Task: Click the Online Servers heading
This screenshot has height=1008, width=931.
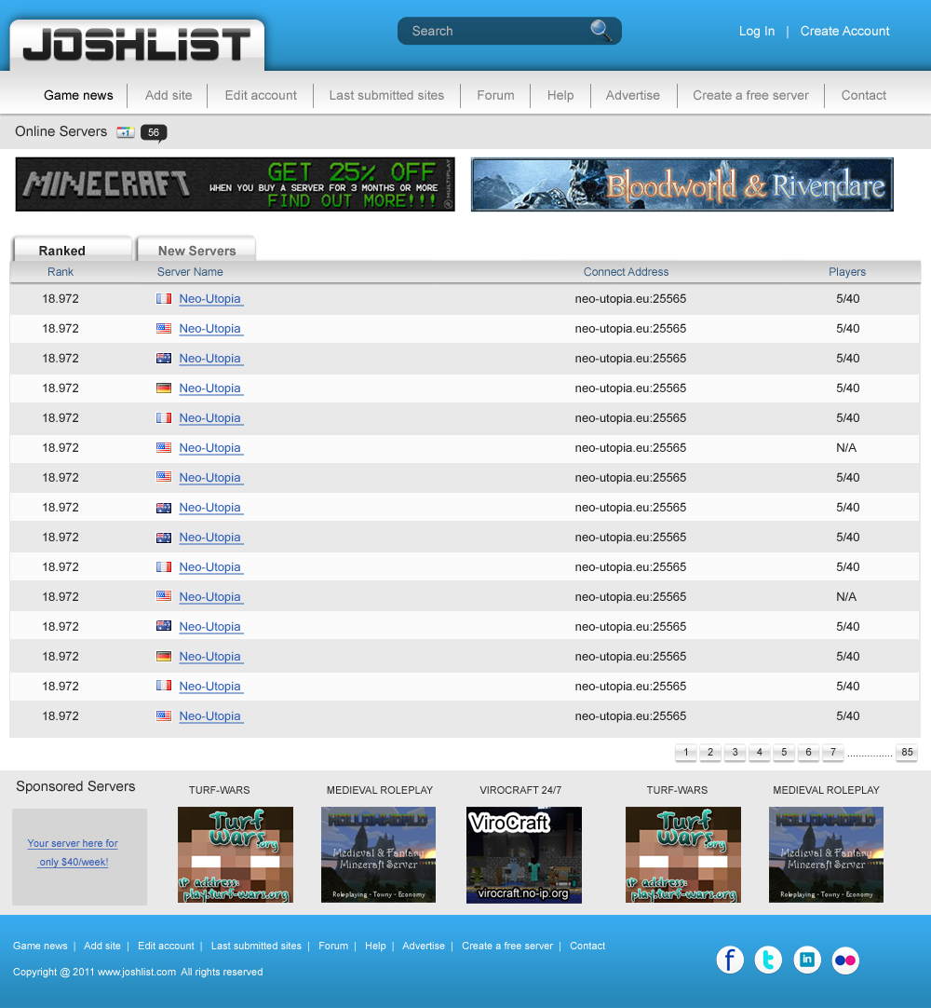Action: tap(61, 131)
